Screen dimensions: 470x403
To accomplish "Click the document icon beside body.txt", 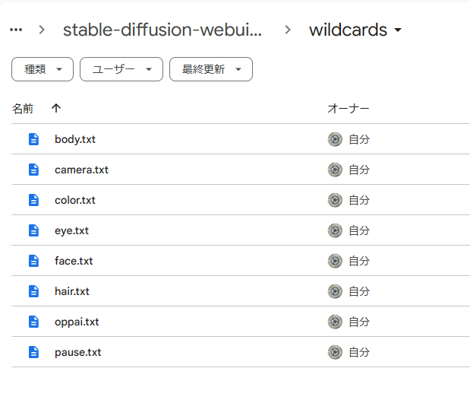I will 33,139.
